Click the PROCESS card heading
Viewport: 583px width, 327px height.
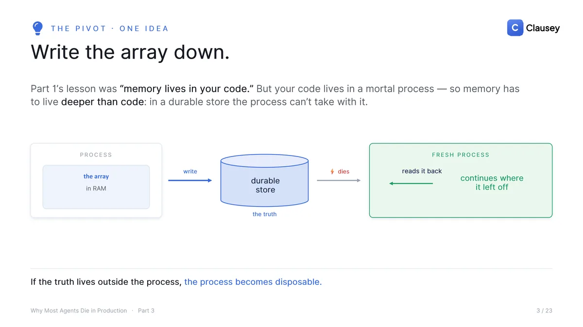click(x=96, y=155)
